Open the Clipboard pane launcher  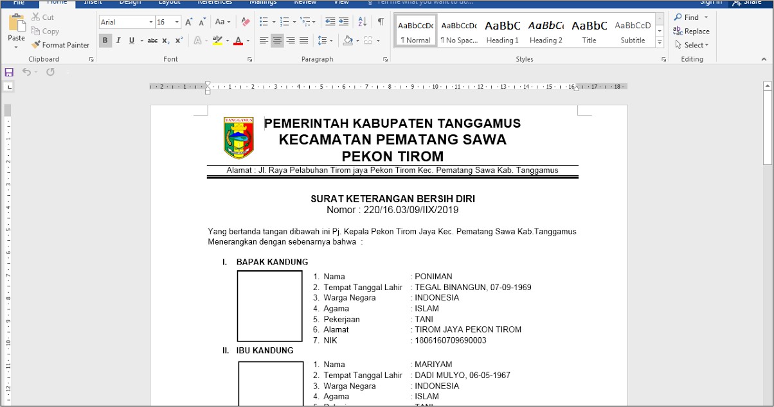pyautogui.click(x=91, y=59)
